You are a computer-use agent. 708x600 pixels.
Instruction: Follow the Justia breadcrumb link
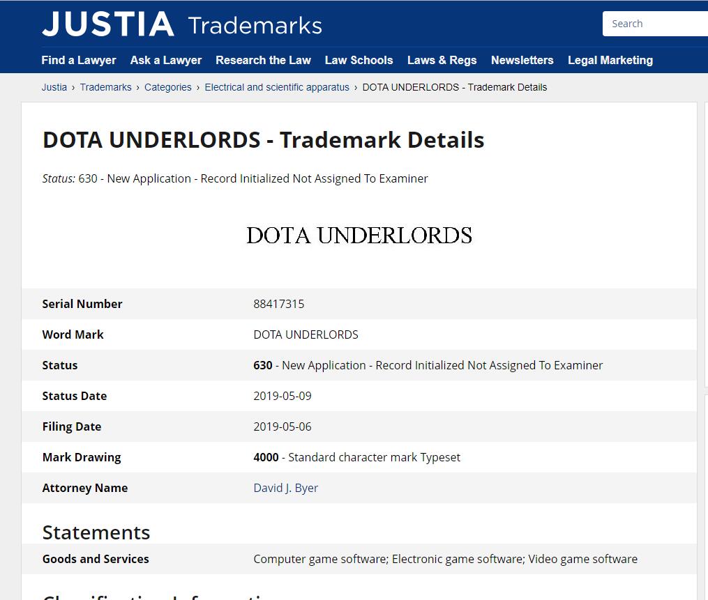coord(54,87)
